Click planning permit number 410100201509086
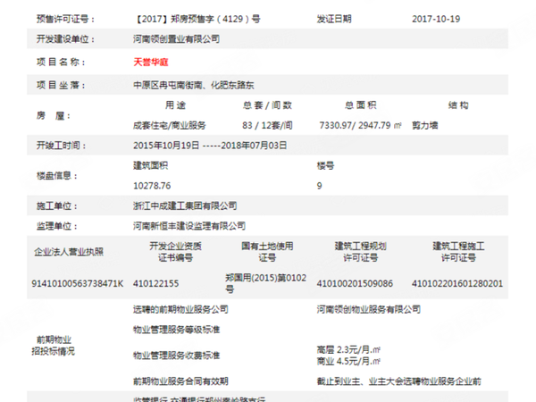536x402 pixels. (354, 283)
